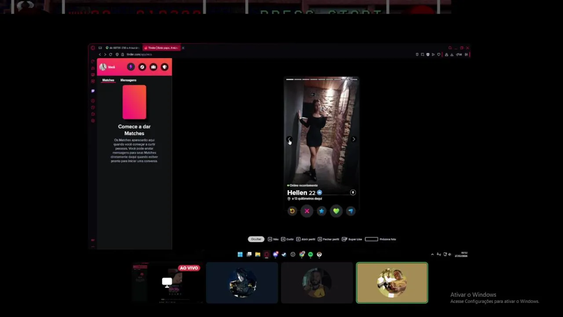This screenshot has height=317, width=563.
Task: Click the Windows Start button
Action: pyautogui.click(x=240, y=254)
